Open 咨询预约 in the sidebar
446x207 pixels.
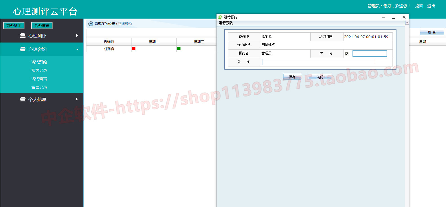(x=39, y=62)
